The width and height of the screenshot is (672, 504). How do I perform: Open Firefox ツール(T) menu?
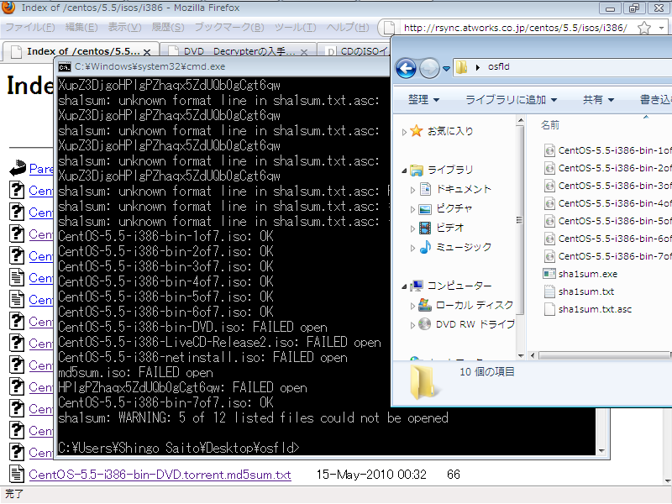[295, 28]
